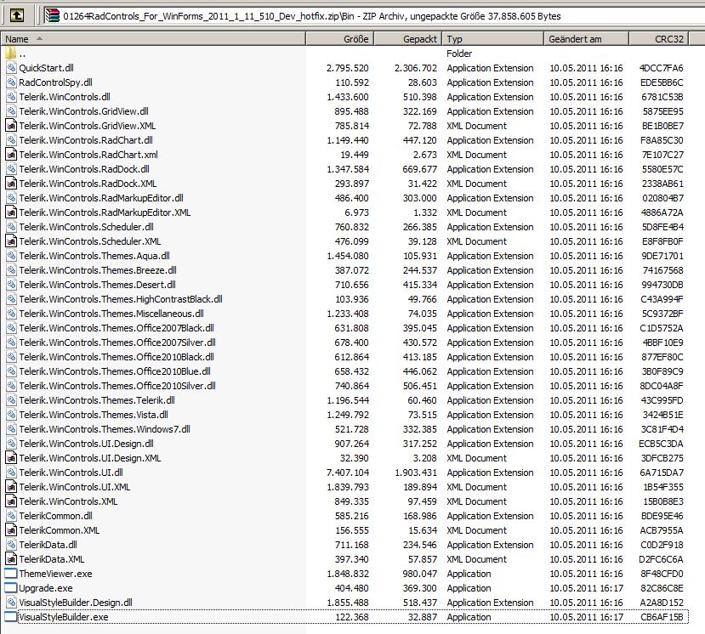Click the Telerik.WinControls.Themes.Windows7.dll file icon

tap(11, 429)
